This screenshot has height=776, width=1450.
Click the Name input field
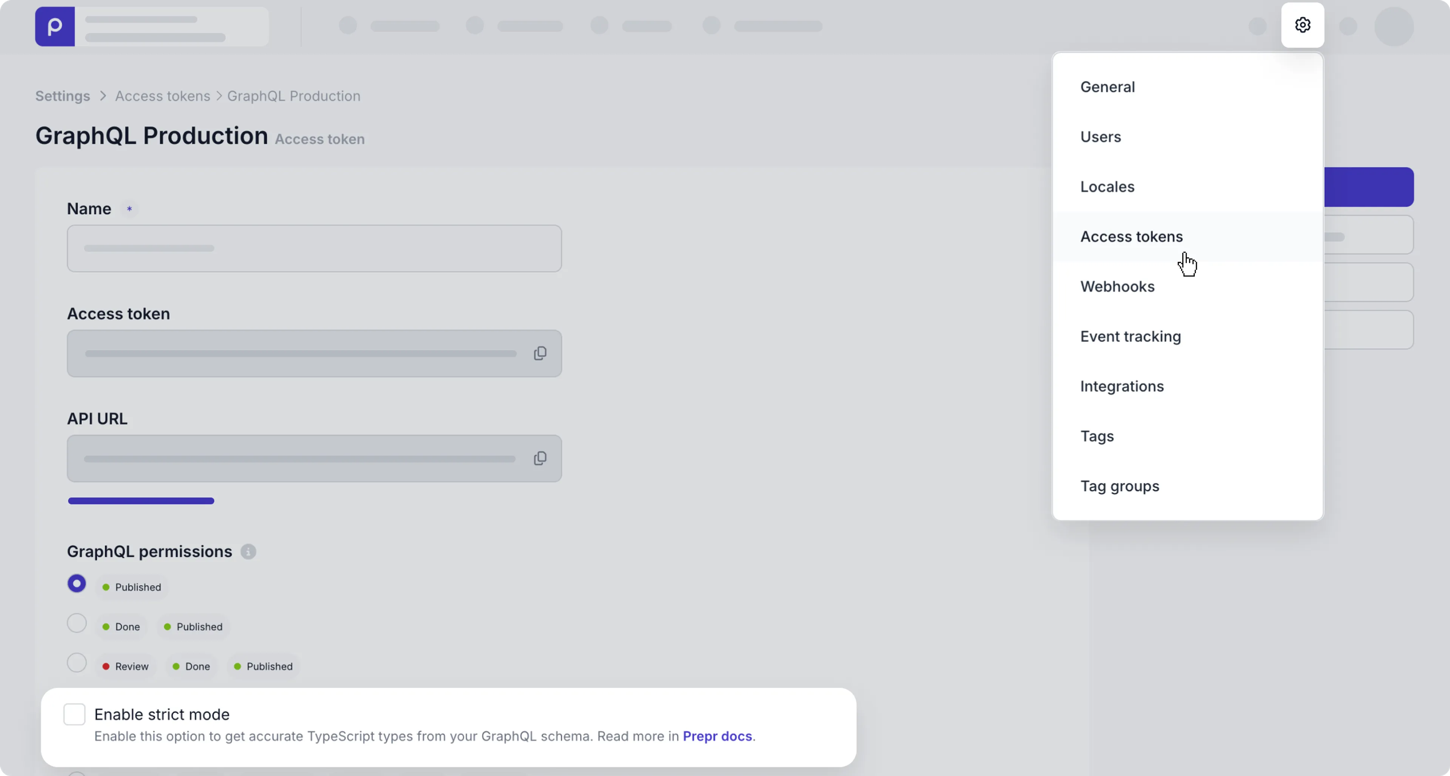coord(314,249)
